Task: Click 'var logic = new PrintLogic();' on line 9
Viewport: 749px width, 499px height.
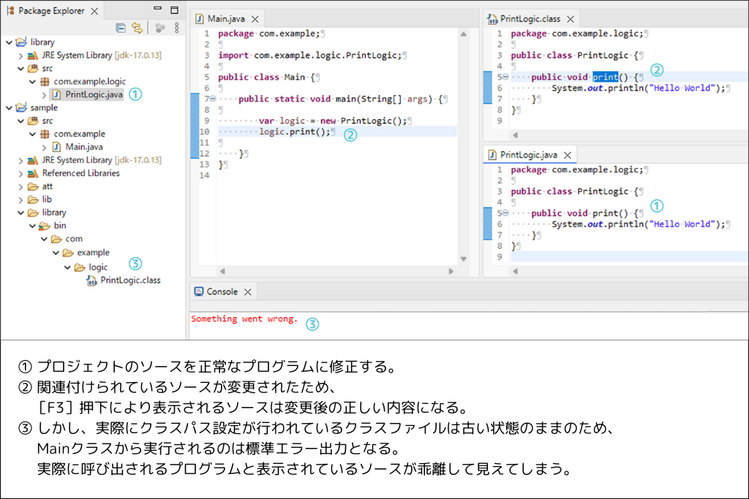Action: point(333,121)
